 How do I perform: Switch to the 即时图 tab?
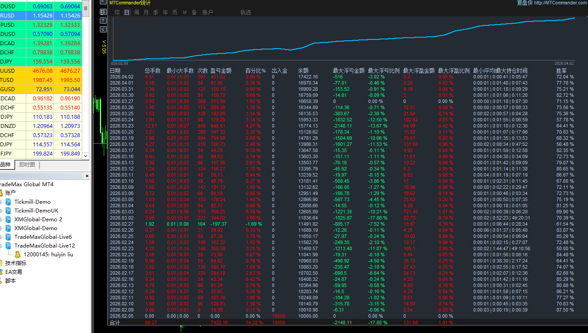pyautogui.click(x=27, y=165)
